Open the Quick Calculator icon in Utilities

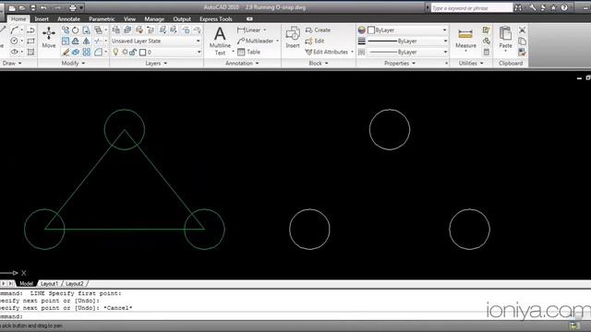pyautogui.click(x=487, y=52)
